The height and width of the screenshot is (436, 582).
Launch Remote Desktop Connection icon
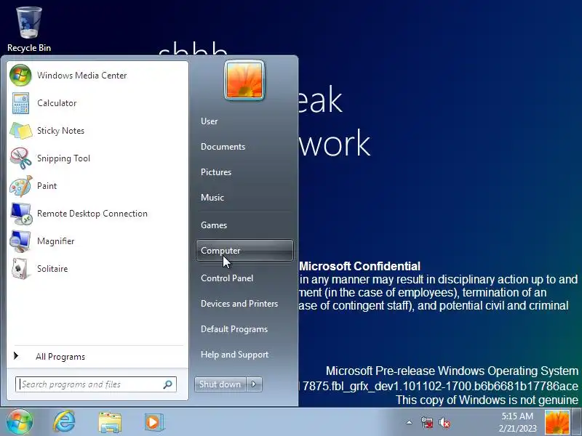pyautogui.click(x=21, y=214)
